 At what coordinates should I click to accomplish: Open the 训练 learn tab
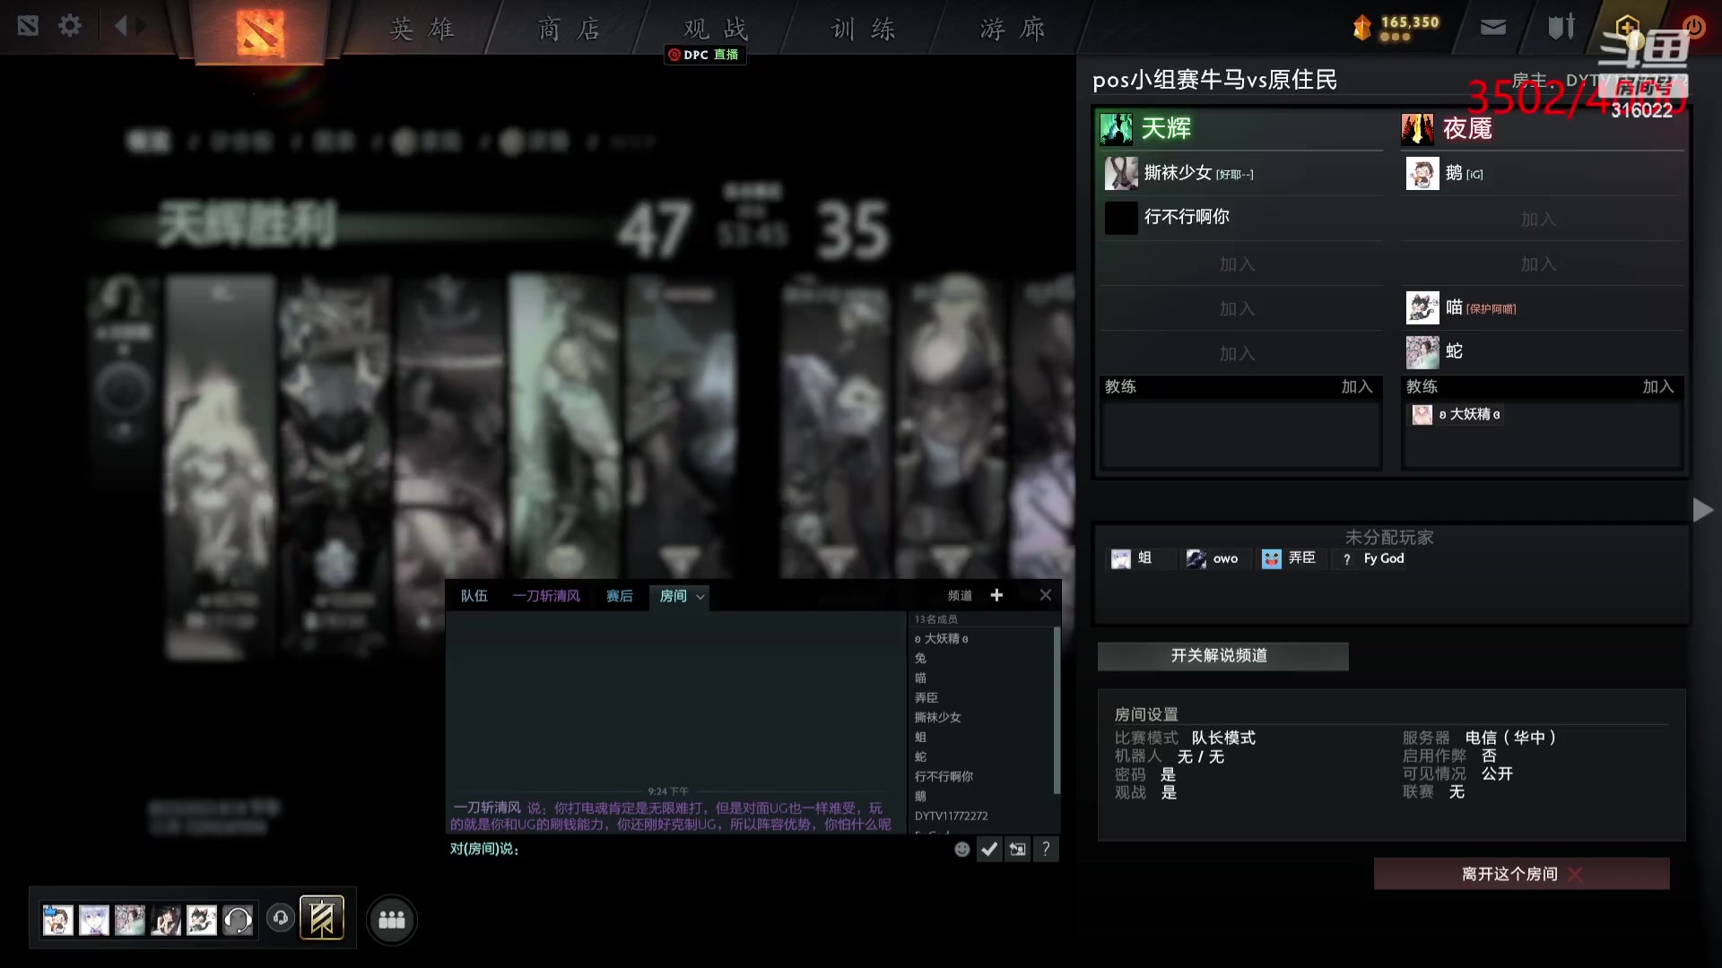[x=863, y=29]
